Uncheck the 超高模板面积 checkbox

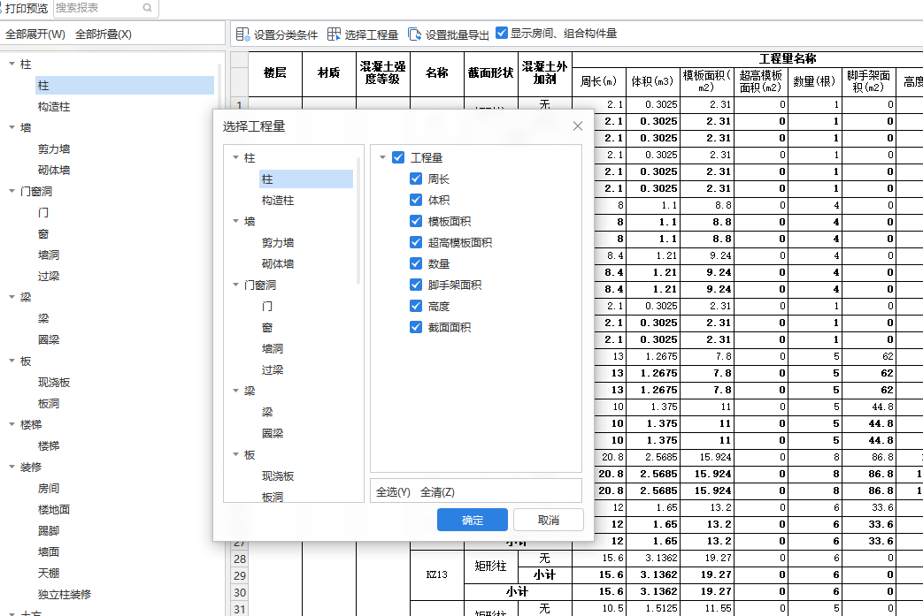[416, 242]
